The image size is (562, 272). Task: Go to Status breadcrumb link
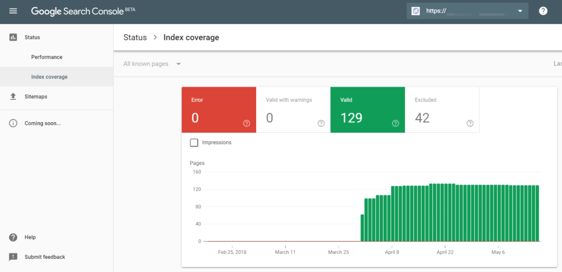coord(135,37)
